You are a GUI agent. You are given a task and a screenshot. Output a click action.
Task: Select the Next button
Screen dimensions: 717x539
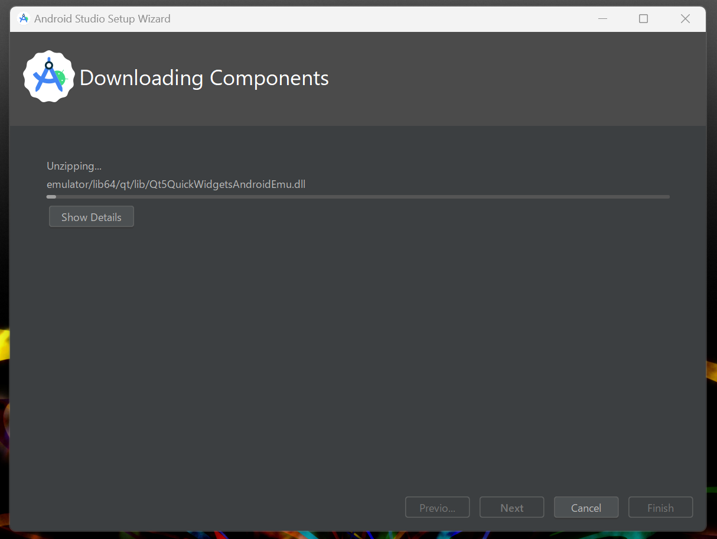[511, 507]
